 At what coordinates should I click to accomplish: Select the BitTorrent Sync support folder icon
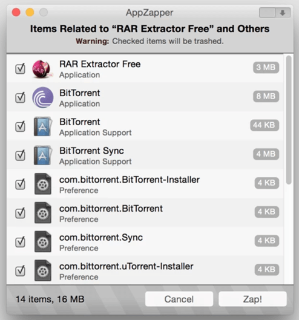coord(43,155)
